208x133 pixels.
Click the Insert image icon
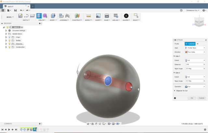pos(98,16)
